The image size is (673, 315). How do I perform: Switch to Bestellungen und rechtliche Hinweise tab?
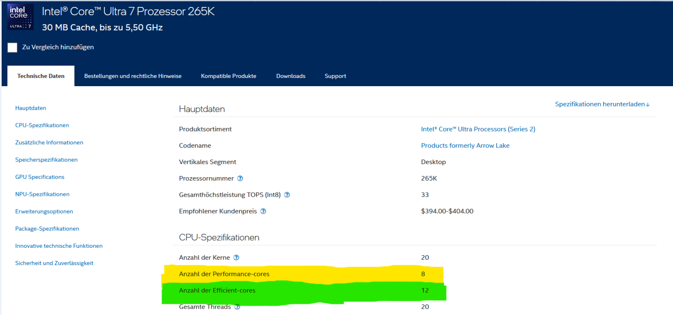point(133,76)
